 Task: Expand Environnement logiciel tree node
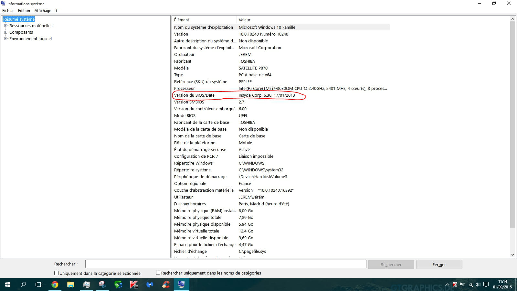(x=5, y=38)
